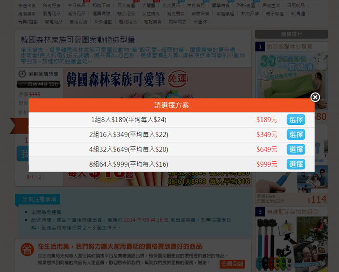
Task: Go to 廚房用品 category
Action: pyautogui.click(x=52, y=14)
